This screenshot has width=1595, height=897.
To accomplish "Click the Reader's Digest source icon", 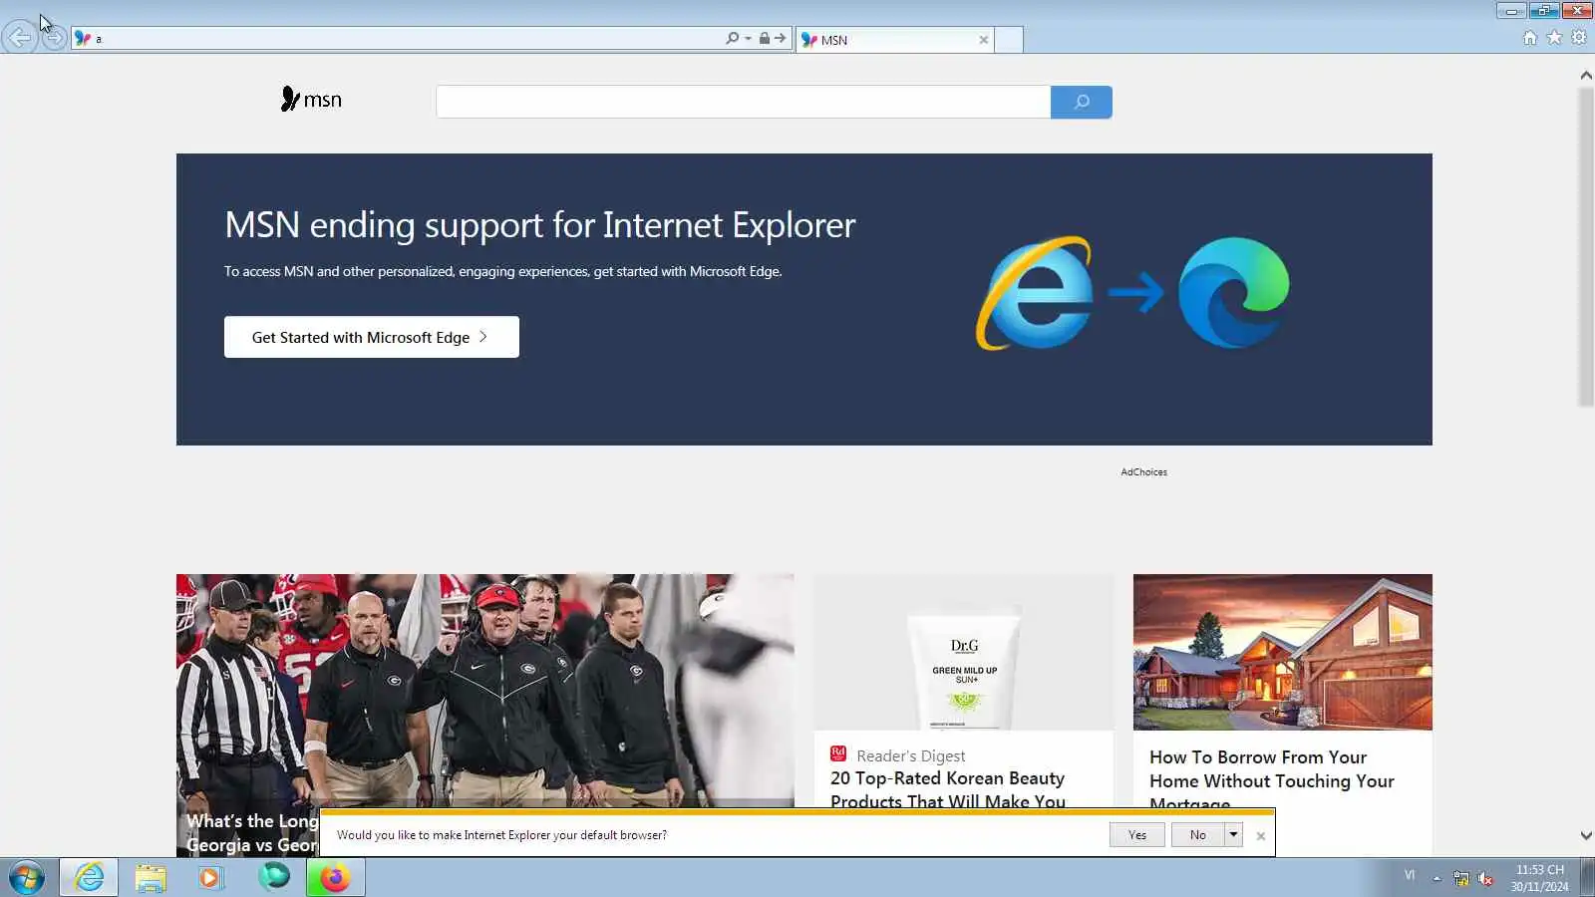I will pos(838,753).
